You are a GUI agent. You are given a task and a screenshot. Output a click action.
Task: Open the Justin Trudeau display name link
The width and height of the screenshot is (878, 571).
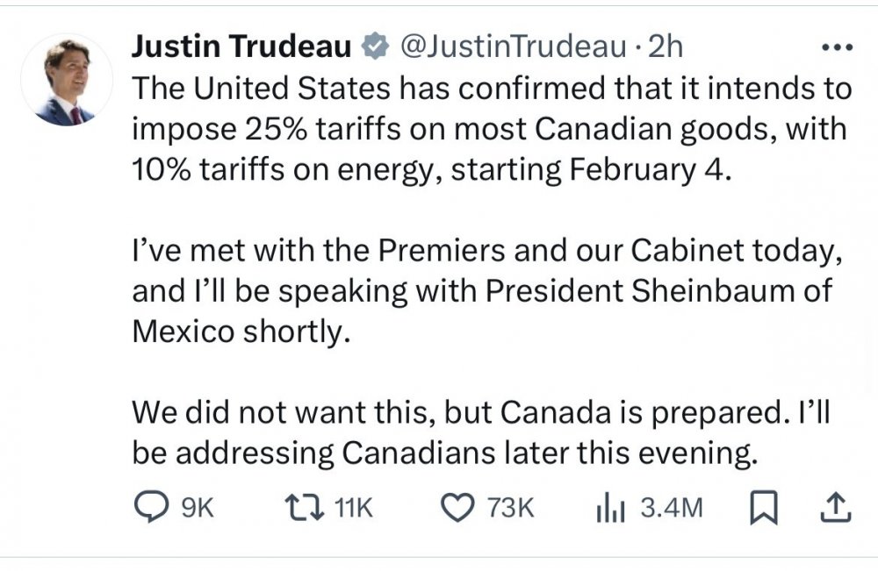241,46
